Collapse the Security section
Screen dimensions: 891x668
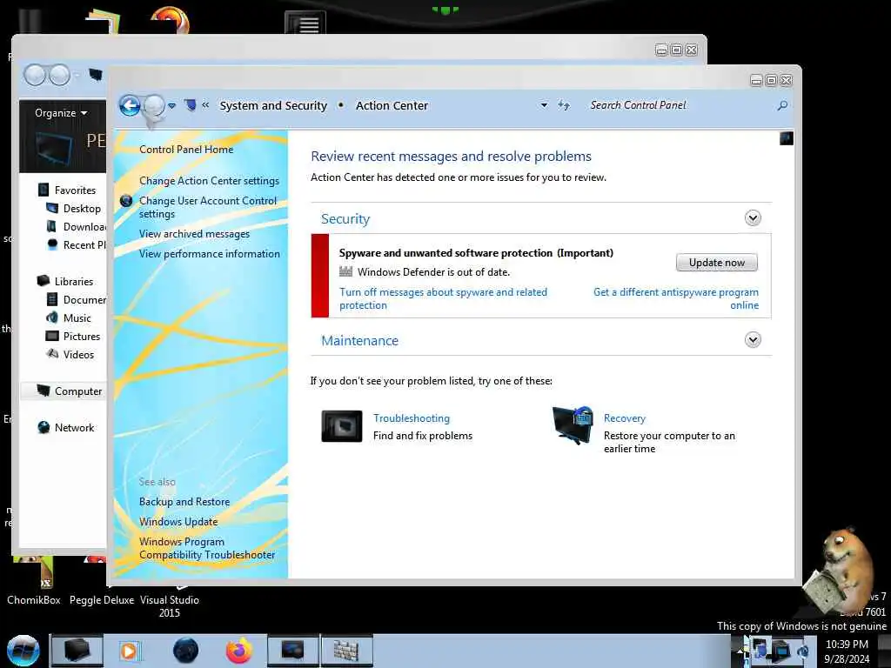(x=753, y=218)
